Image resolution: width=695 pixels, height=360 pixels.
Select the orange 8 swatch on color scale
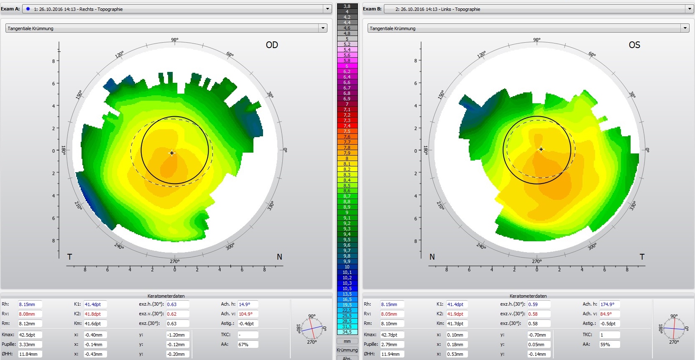click(347, 158)
